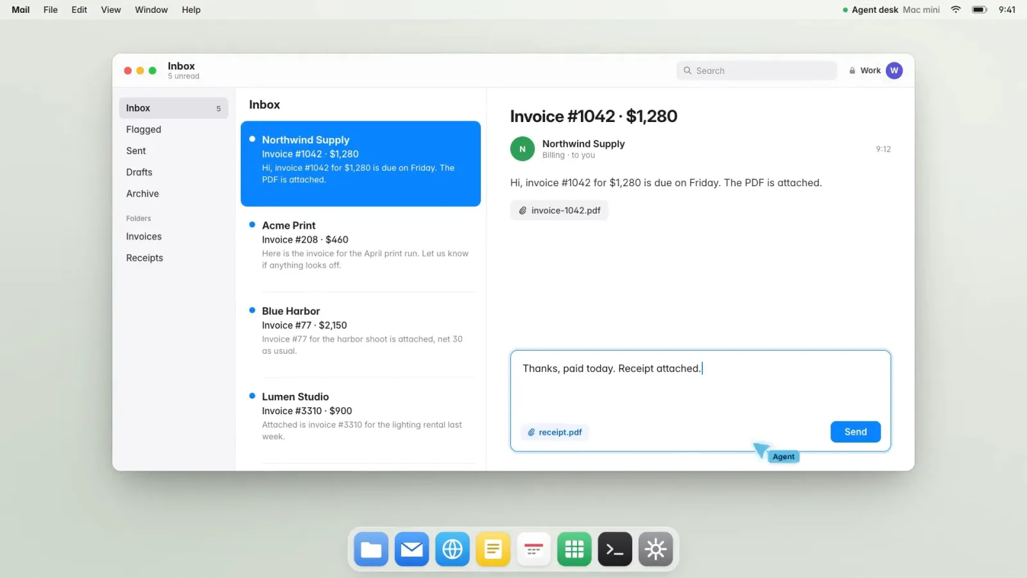The height and width of the screenshot is (578, 1027).
Task: Click the Work account label
Action: click(870, 71)
